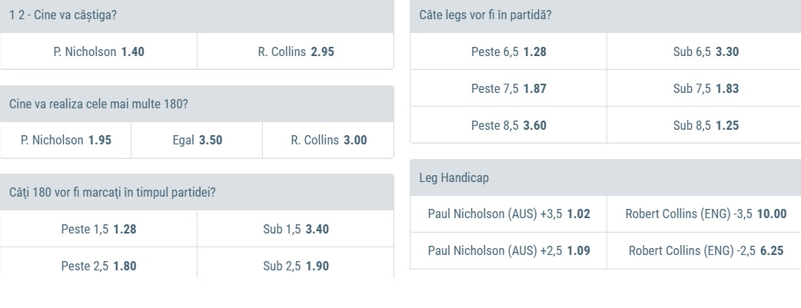Select R. Collins most 180s at 3.00
Image resolution: width=801 pixels, height=308 pixels.
point(328,141)
